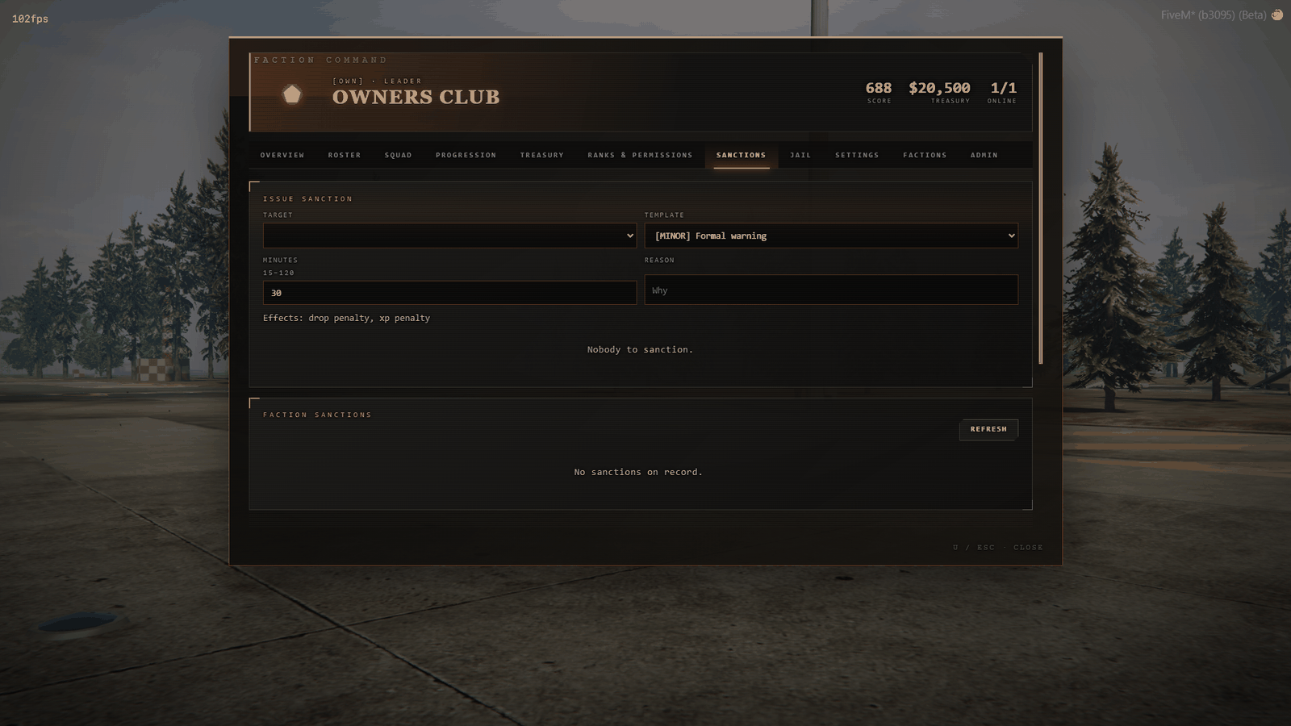The width and height of the screenshot is (1291, 726).
Task: Open the Template dropdown showing Formal warning
Action: click(831, 236)
